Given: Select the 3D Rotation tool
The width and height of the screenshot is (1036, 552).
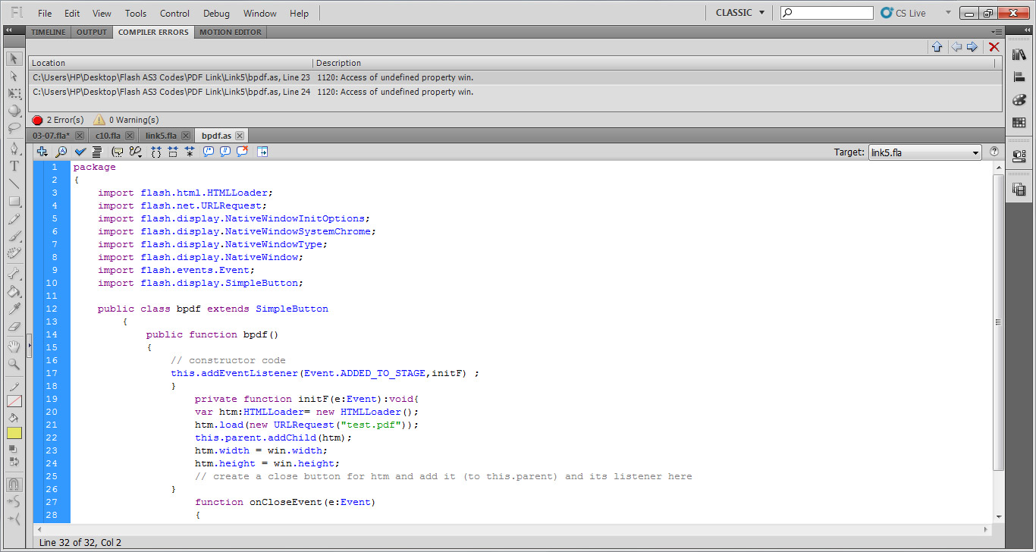Looking at the screenshot, I should click(14, 111).
